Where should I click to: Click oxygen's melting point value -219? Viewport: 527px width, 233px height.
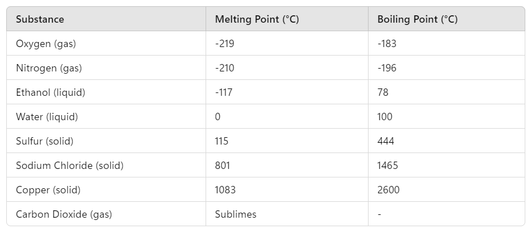[x=224, y=44]
